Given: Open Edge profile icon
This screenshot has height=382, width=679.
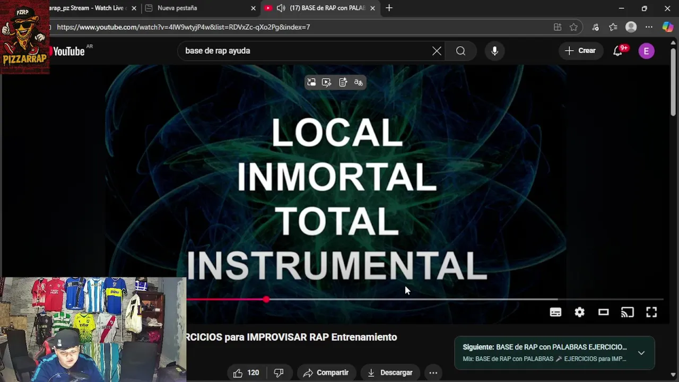Looking at the screenshot, I should click(x=631, y=27).
